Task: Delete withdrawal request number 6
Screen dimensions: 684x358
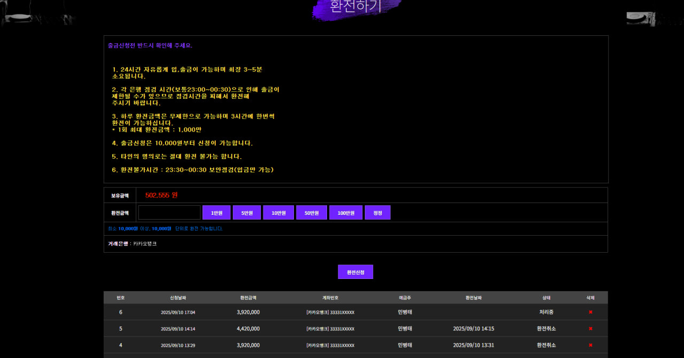Action: click(x=590, y=312)
